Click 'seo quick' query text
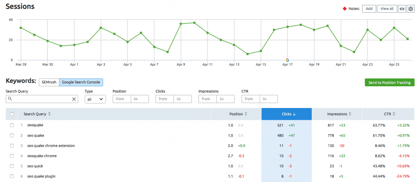This screenshot has height=182, width=419. tap(35, 166)
